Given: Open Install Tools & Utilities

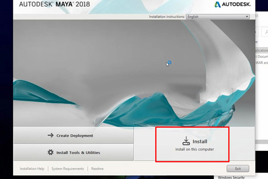Looking at the screenshot, I should tap(74, 152).
